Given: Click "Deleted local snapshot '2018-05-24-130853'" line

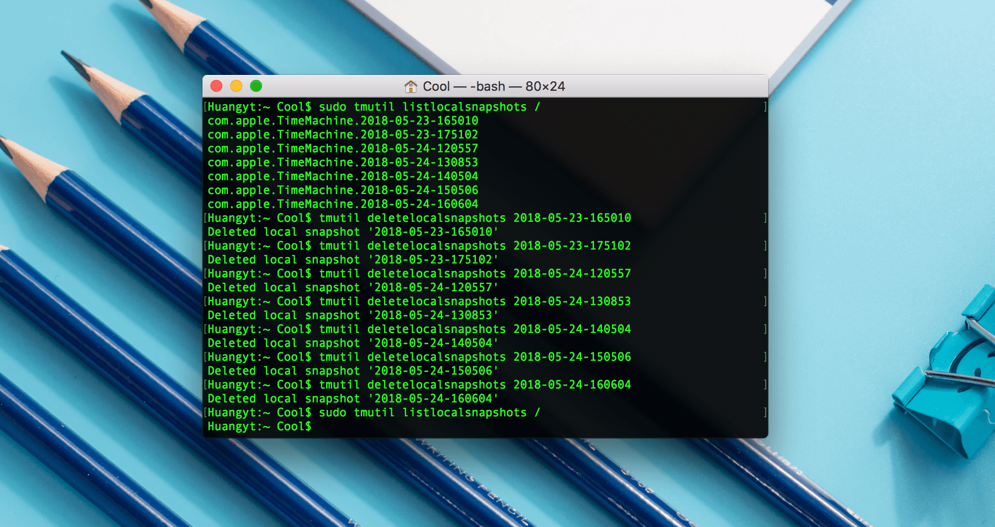Looking at the screenshot, I should coord(353,315).
